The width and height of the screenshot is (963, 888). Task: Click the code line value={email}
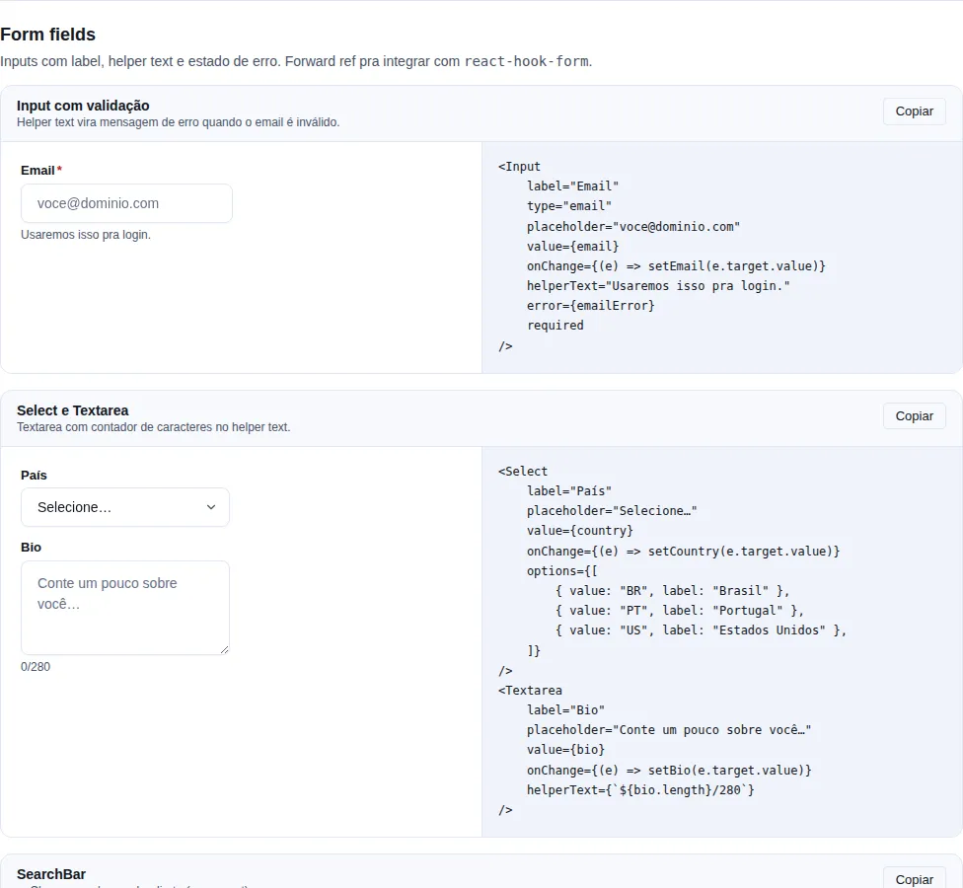tap(572, 247)
